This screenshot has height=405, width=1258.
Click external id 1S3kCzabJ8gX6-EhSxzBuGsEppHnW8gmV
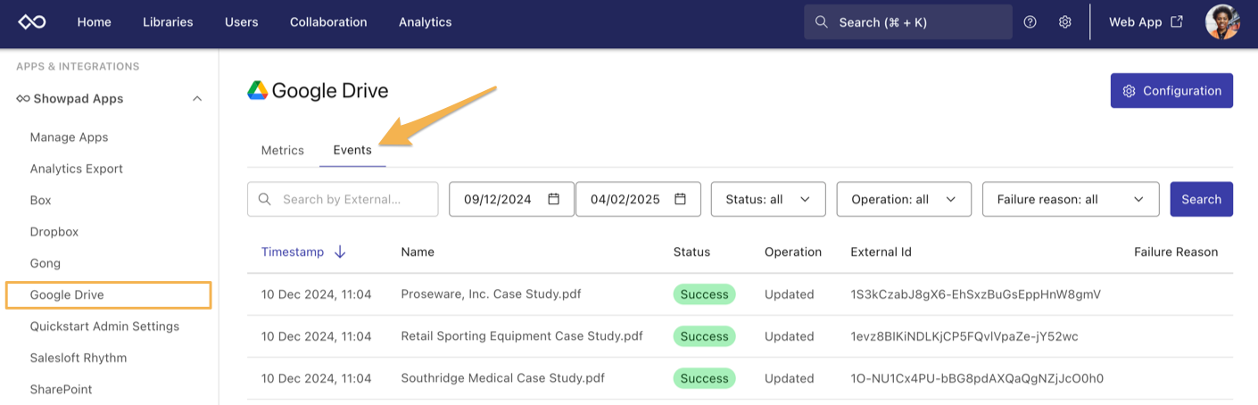(x=976, y=293)
